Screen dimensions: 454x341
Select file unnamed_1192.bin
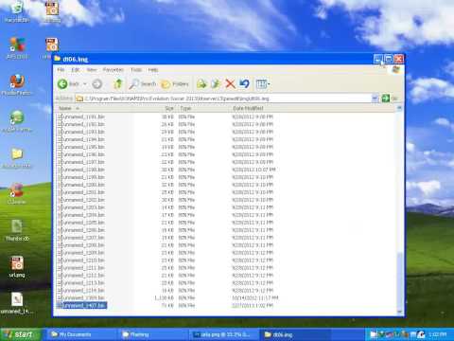[x=81, y=124]
